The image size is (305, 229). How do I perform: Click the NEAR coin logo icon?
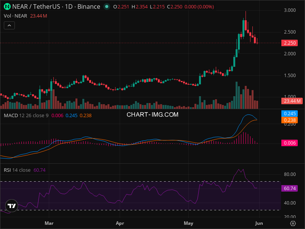7,6
